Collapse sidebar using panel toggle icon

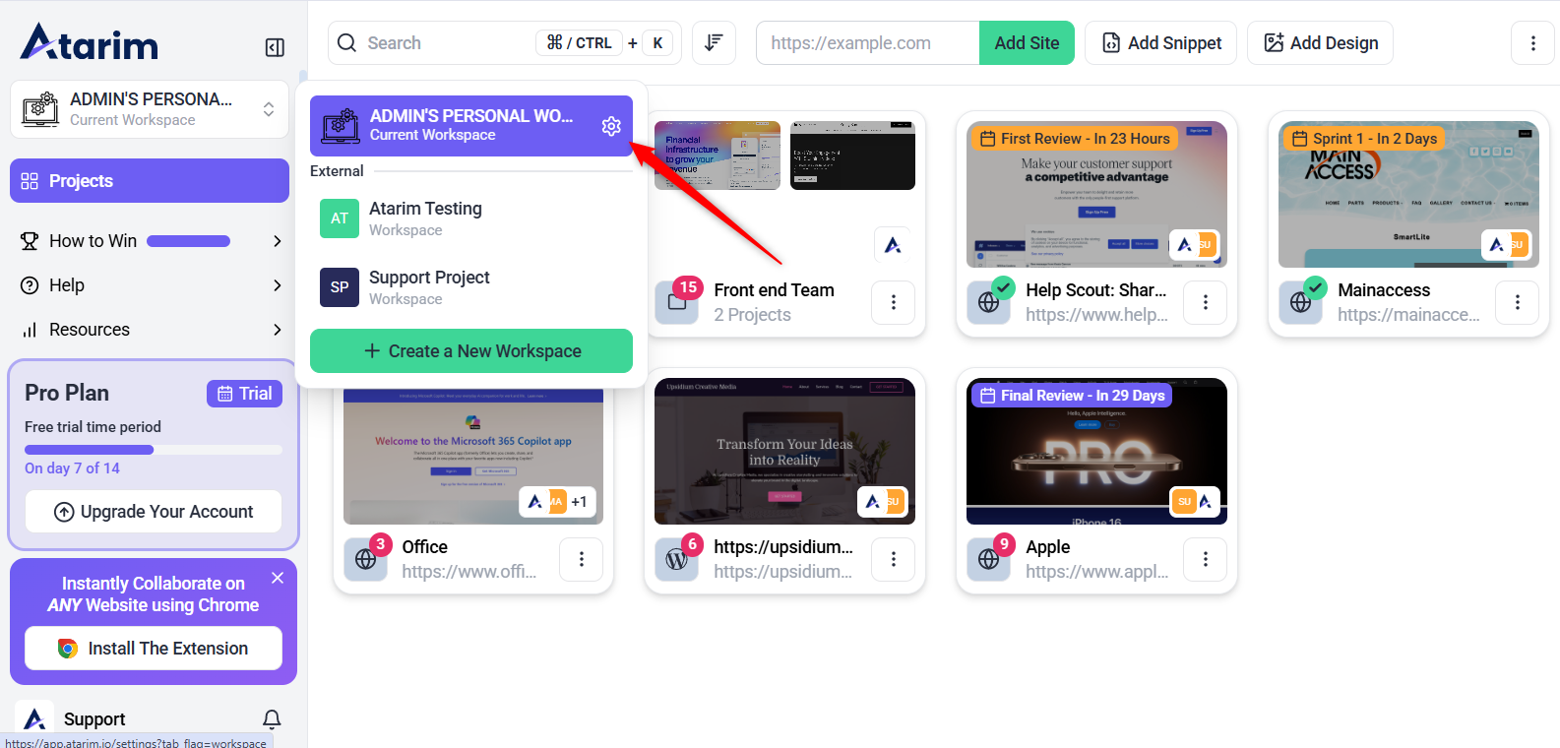tap(275, 47)
